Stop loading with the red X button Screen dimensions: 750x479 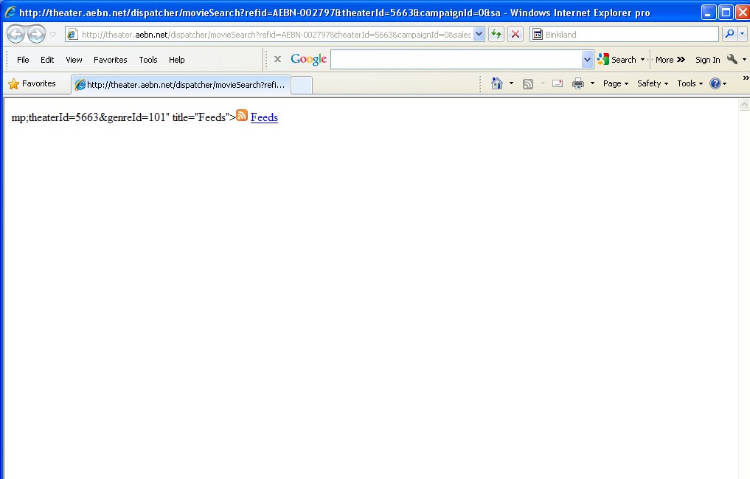pyautogui.click(x=515, y=35)
